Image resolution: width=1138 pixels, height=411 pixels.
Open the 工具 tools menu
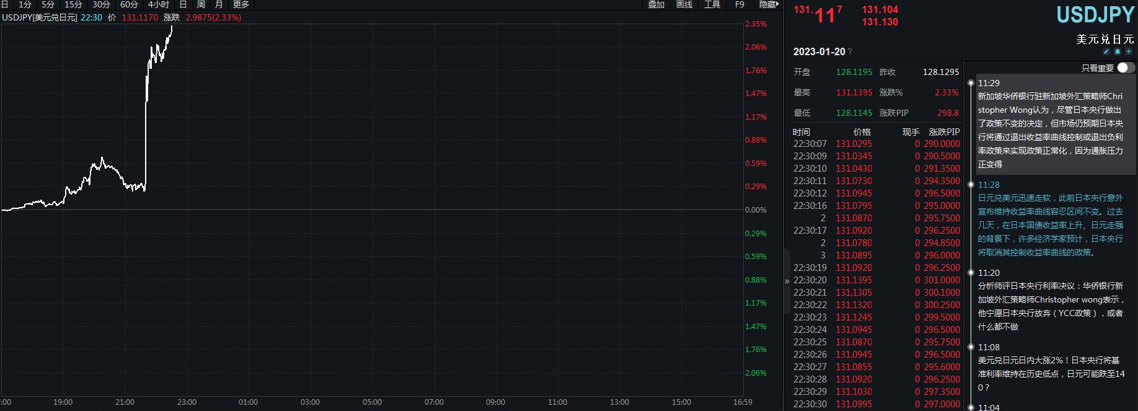coord(712,4)
